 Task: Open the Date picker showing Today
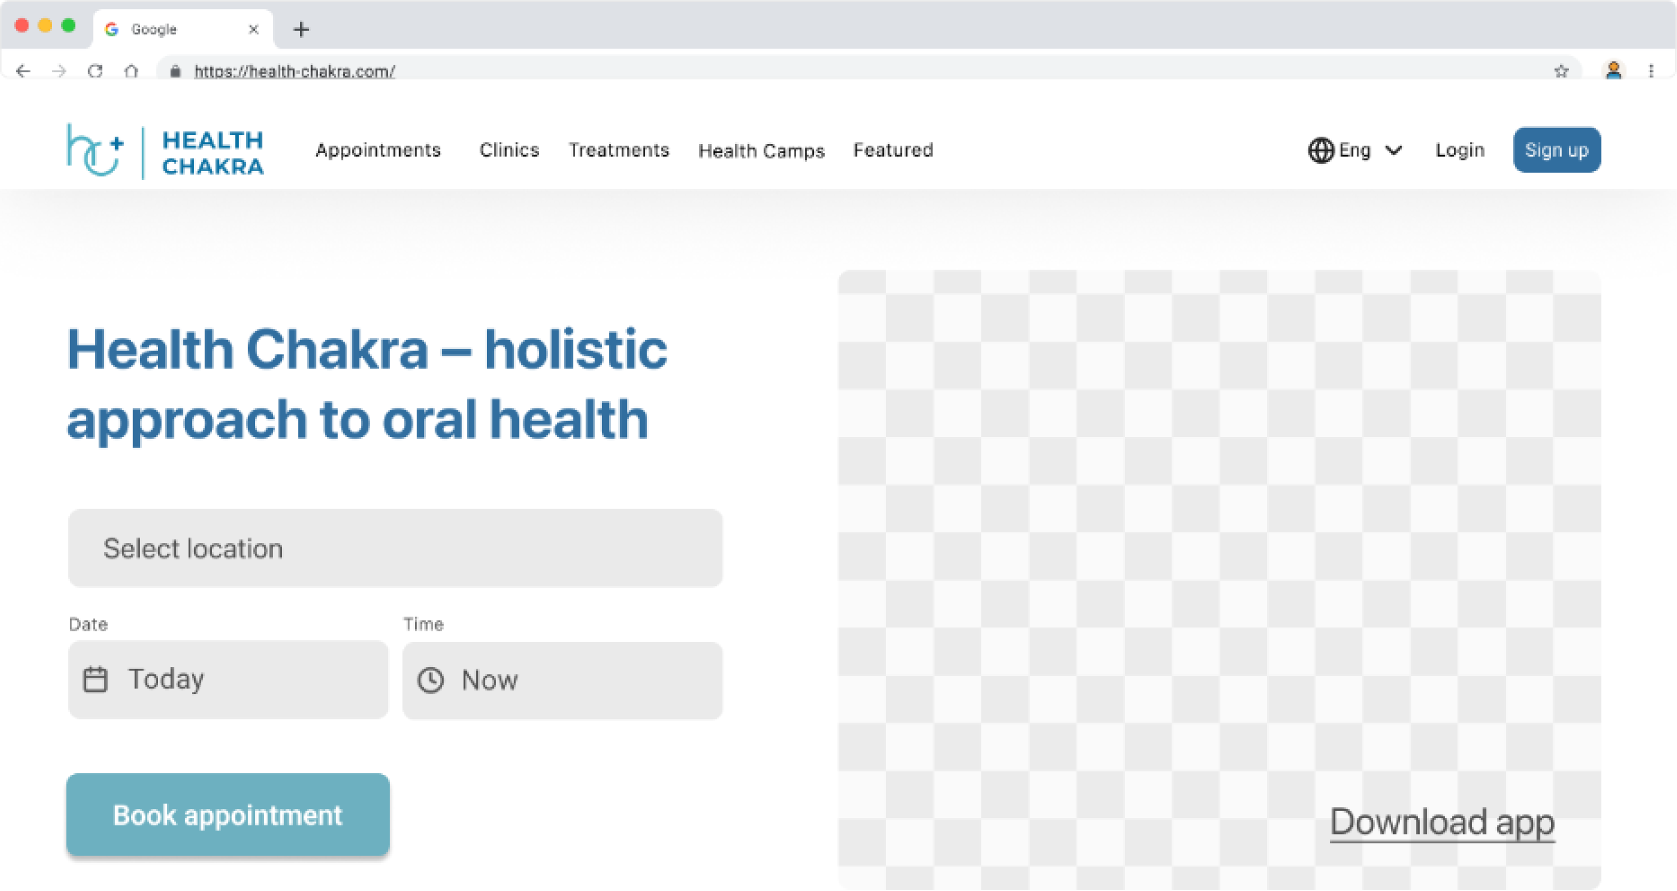coord(228,679)
